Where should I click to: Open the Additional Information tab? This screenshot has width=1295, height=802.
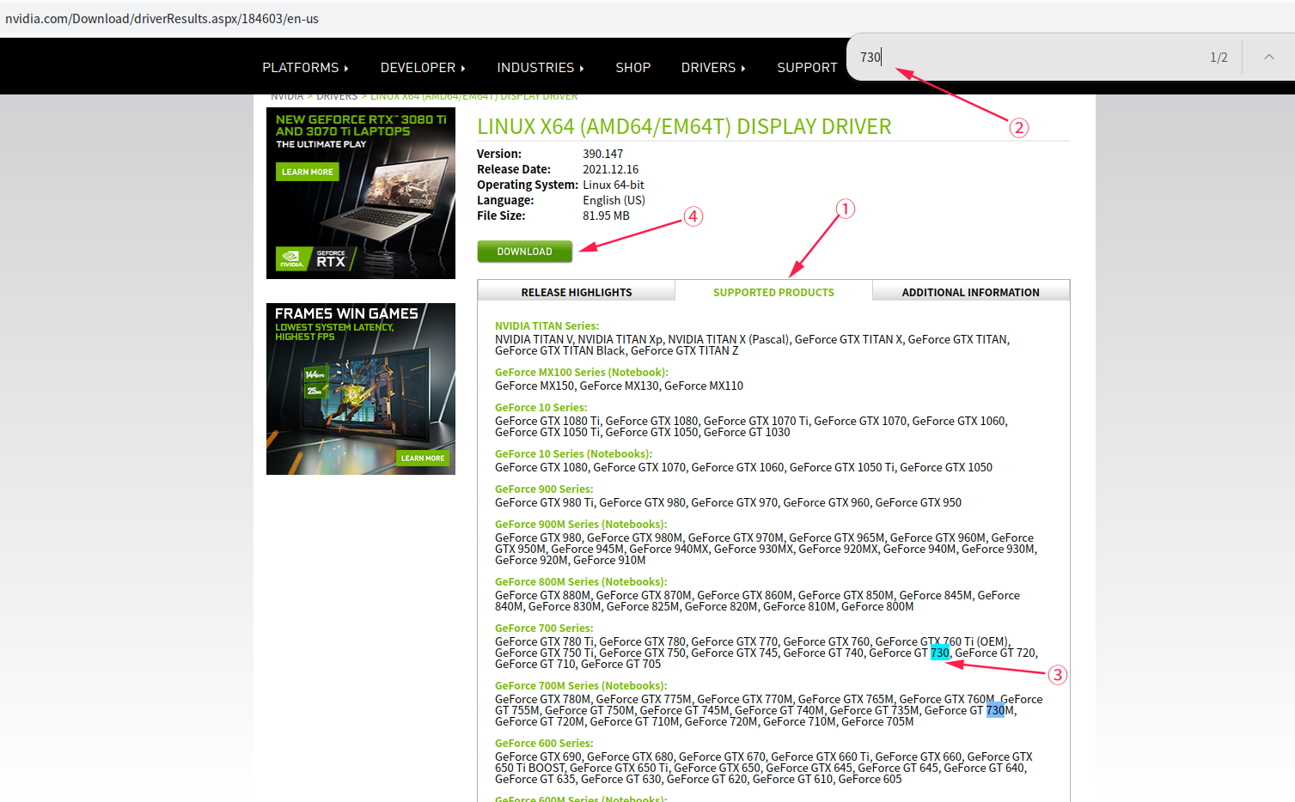click(971, 292)
